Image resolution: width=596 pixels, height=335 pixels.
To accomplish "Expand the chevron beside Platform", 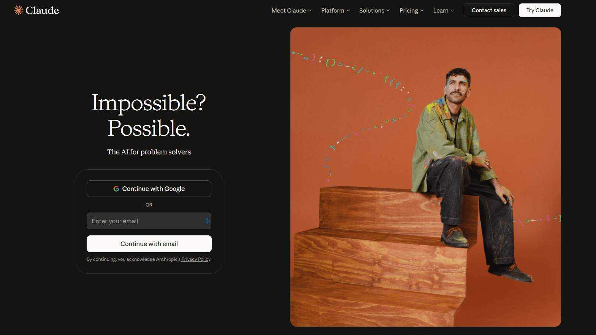I will 348,11.
